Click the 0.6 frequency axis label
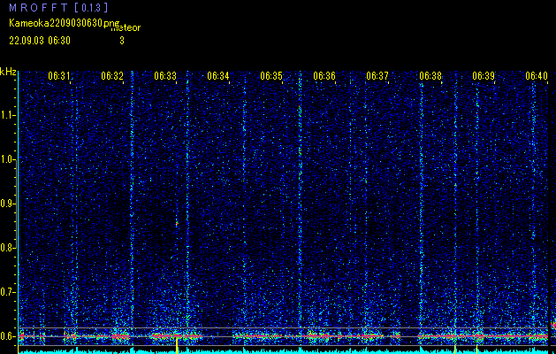 point(6,336)
